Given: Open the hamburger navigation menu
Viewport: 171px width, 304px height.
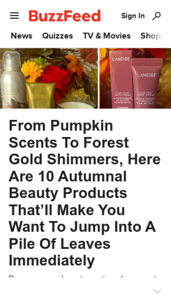Looking at the screenshot, I should point(14,15).
